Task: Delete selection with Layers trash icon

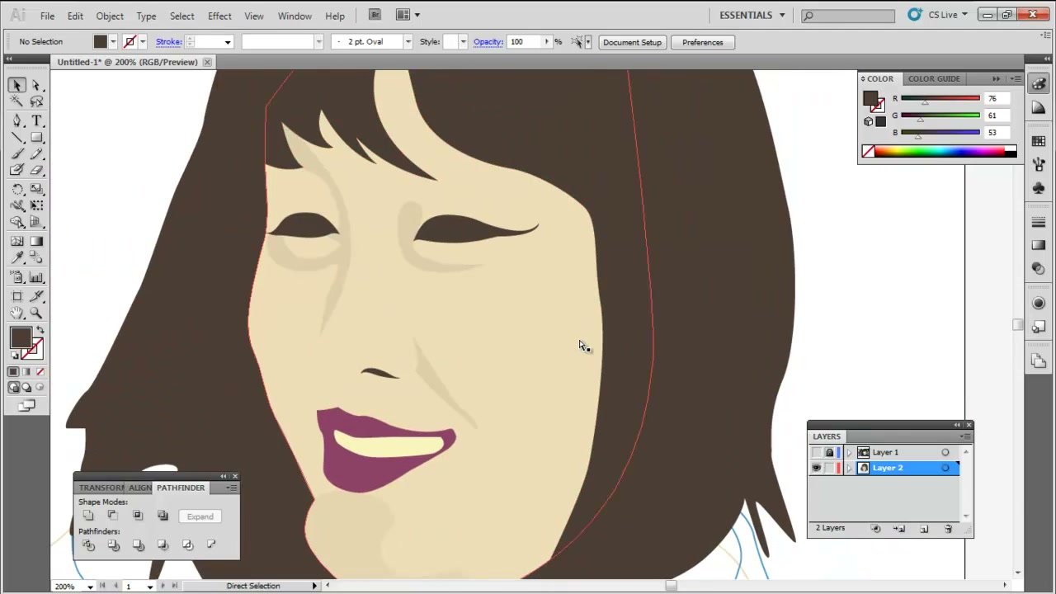Action: pyautogui.click(x=948, y=529)
